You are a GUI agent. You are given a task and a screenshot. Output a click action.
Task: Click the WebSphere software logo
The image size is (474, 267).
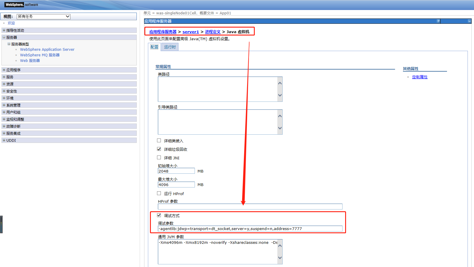pos(21,5)
